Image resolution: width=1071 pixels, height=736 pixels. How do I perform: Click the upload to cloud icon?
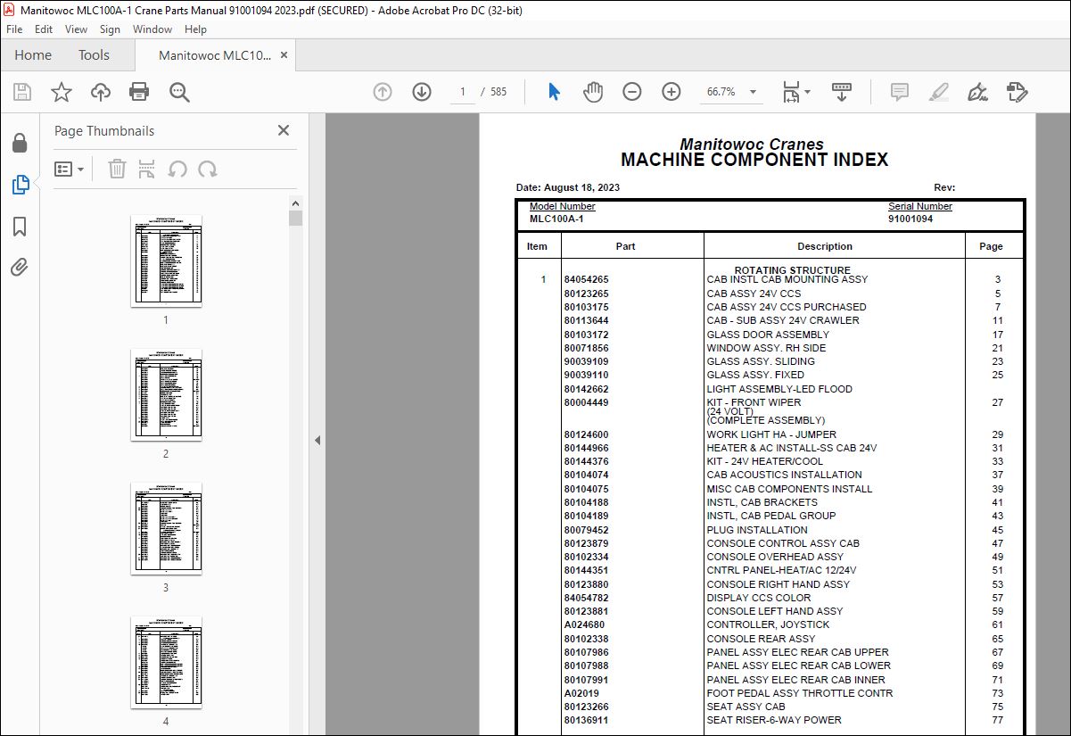101,92
